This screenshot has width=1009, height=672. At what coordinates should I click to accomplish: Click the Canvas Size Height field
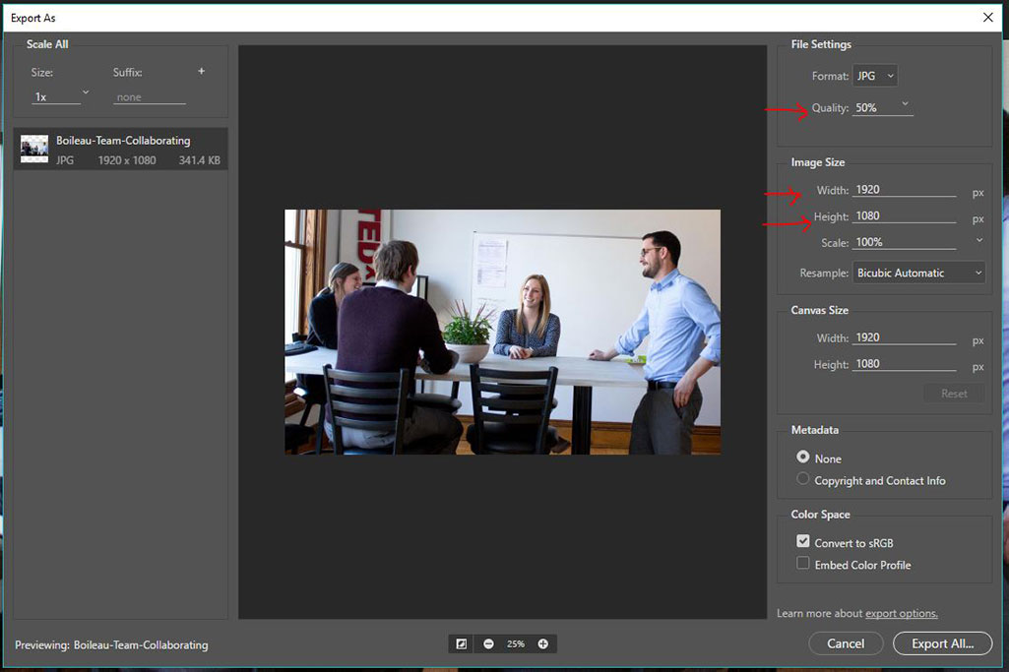coord(905,364)
